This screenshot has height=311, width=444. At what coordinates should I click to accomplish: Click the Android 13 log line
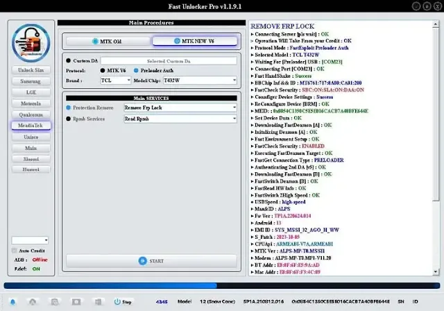coord(266,223)
